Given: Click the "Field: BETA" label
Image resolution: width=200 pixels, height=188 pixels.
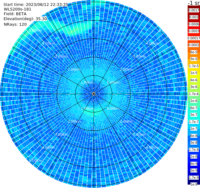Looking at the screenshot, I should point(15,14).
